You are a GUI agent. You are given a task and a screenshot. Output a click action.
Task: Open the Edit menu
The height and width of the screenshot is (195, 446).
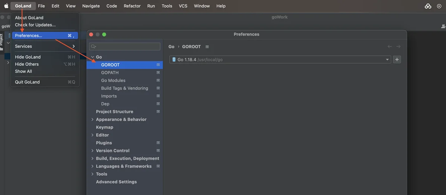(55, 6)
